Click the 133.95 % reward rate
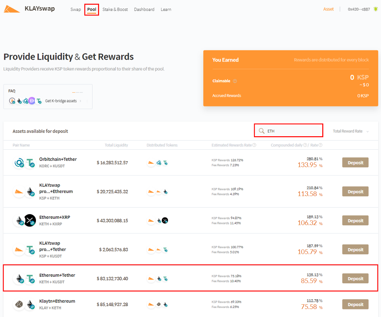The image size is (381, 317). [x=310, y=165]
